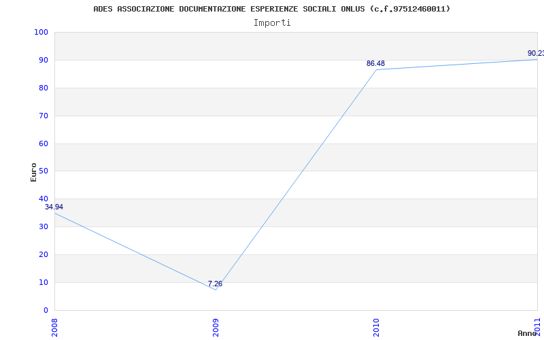544x340 pixels.
Task: Click the Euro y-axis label
Action: pos(33,173)
